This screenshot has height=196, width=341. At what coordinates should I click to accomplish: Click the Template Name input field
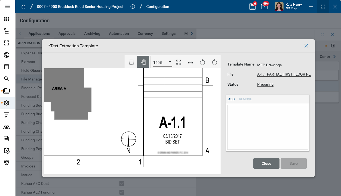[284, 65]
